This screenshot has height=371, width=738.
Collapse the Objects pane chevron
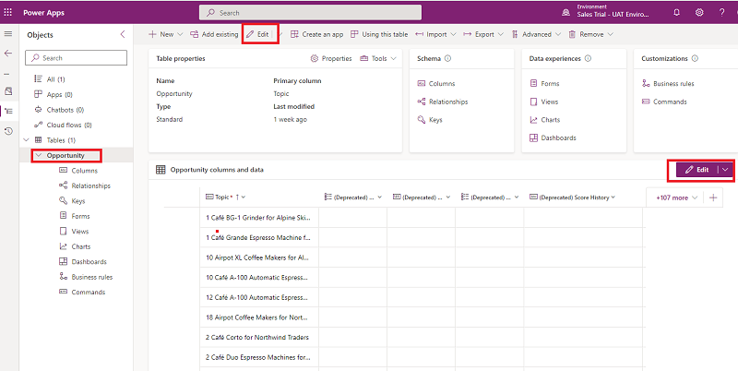point(123,34)
